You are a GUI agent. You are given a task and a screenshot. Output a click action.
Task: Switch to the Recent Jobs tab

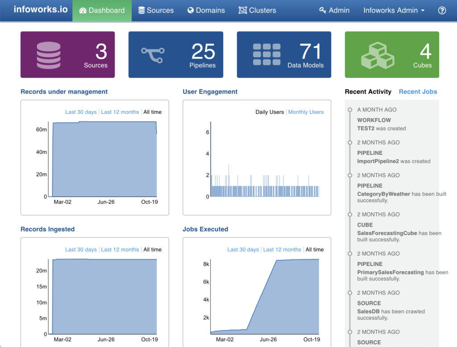(418, 91)
